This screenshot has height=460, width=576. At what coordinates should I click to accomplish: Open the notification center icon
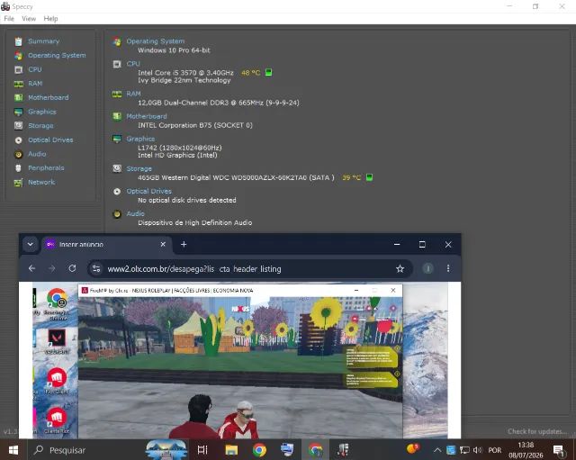click(559, 450)
